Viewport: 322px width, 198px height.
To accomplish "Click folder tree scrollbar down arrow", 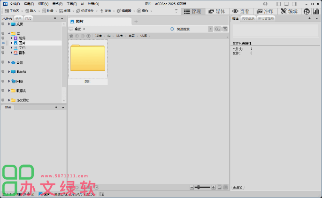I will 64,101.
